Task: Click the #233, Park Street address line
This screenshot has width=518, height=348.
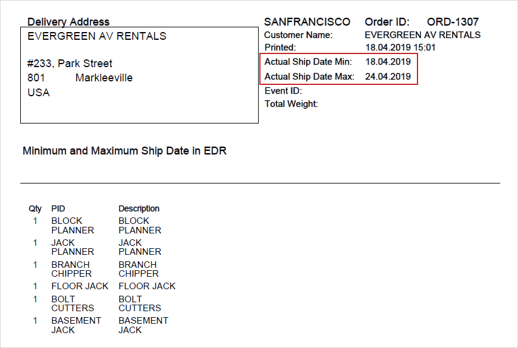Action: [70, 64]
